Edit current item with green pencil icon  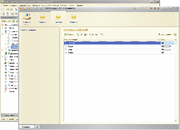[x=82, y=34]
